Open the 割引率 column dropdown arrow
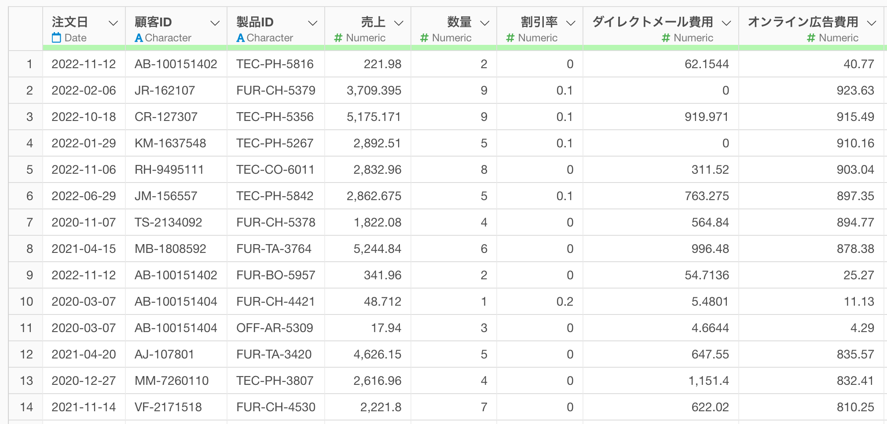This screenshot has height=424, width=887. (x=571, y=23)
